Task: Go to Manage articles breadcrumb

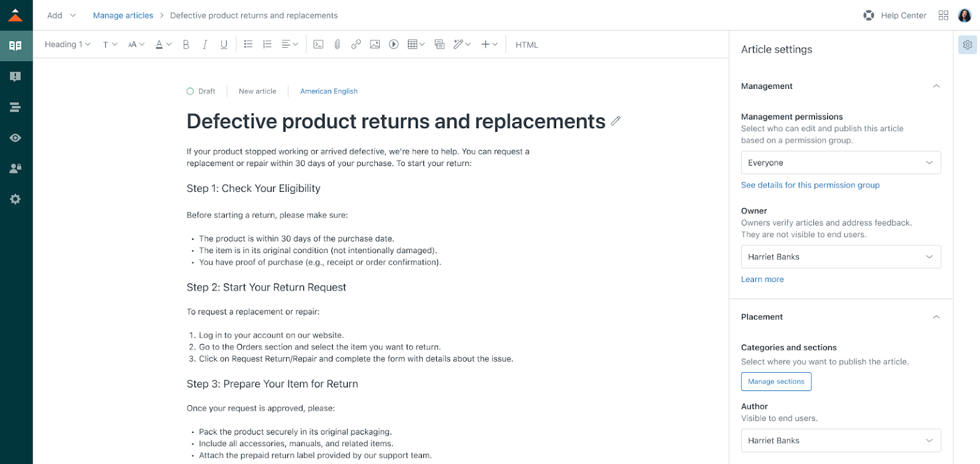Action: [123, 15]
